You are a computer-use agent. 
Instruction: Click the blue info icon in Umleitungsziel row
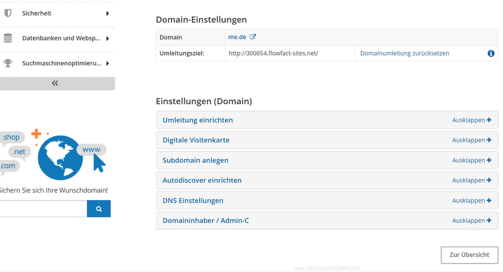click(x=491, y=53)
